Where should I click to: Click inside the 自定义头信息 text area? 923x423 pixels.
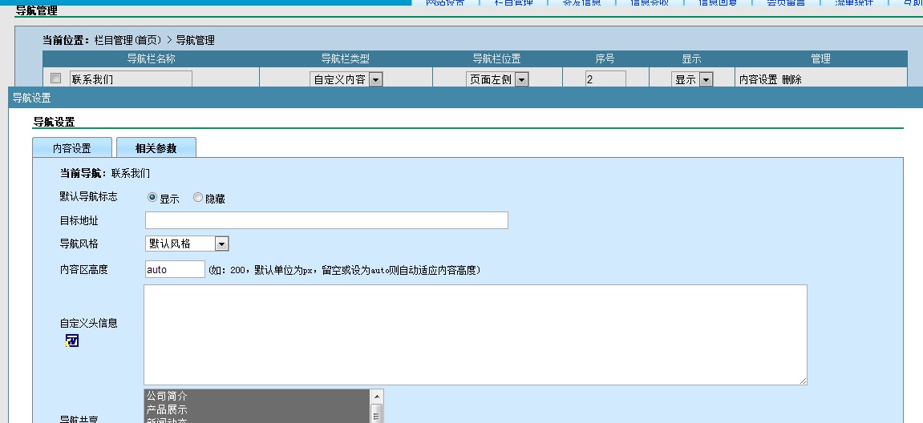475,334
